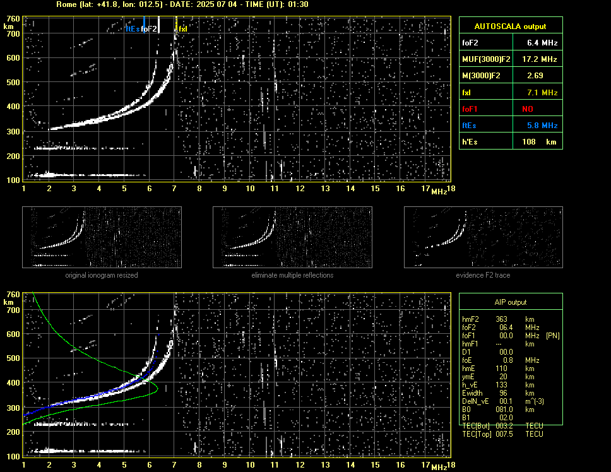Click the 760 km axis label, top ionogram
The width and height of the screenshot is (611, 472).
(13, 19)
